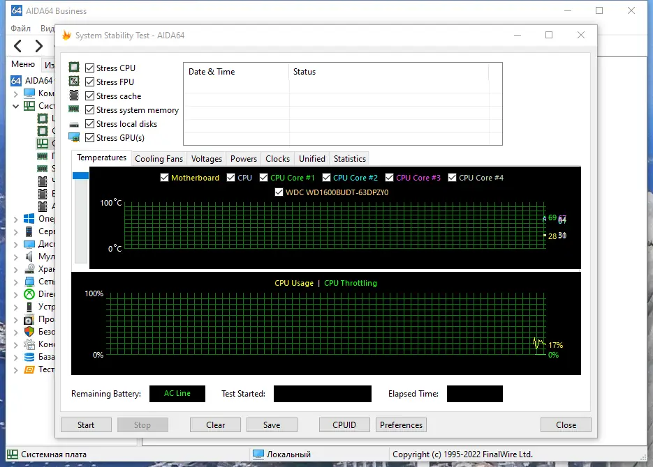Image resolution: width=653 pixels, height=467 pixels.
Task: Click the system memory module icon
Action: (74, 109)
